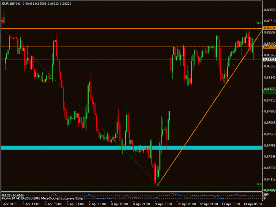Viewport: 276px width, 207px height.
Task: Click price scale value 0.87800
Action: tap(269, 111)
